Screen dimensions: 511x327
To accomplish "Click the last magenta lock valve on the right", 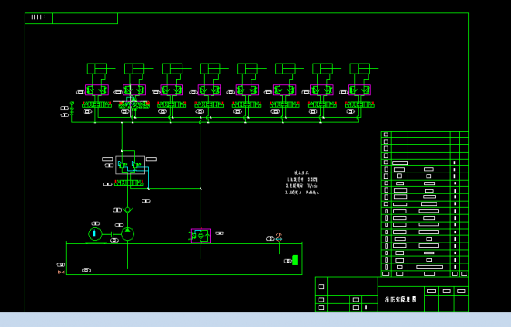I will pos(359,90).
